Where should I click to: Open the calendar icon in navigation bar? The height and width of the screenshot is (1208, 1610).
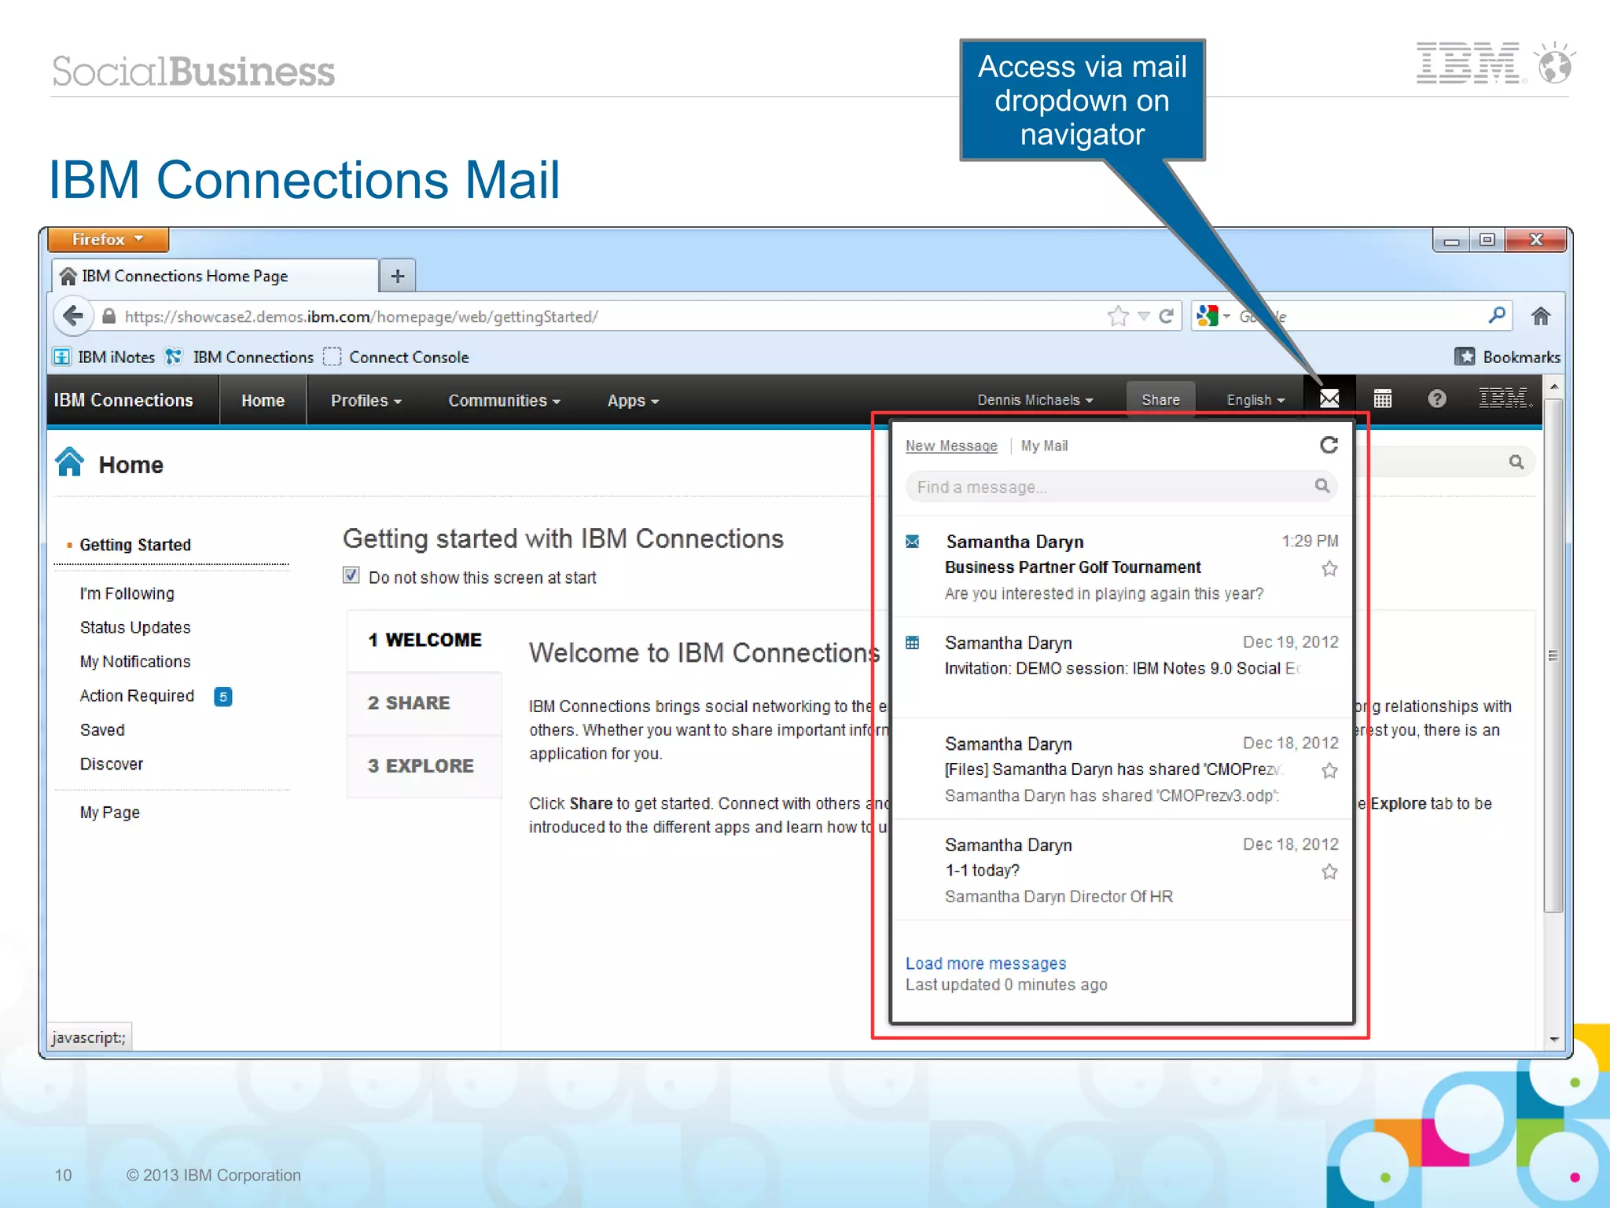tap(1382, 399)
